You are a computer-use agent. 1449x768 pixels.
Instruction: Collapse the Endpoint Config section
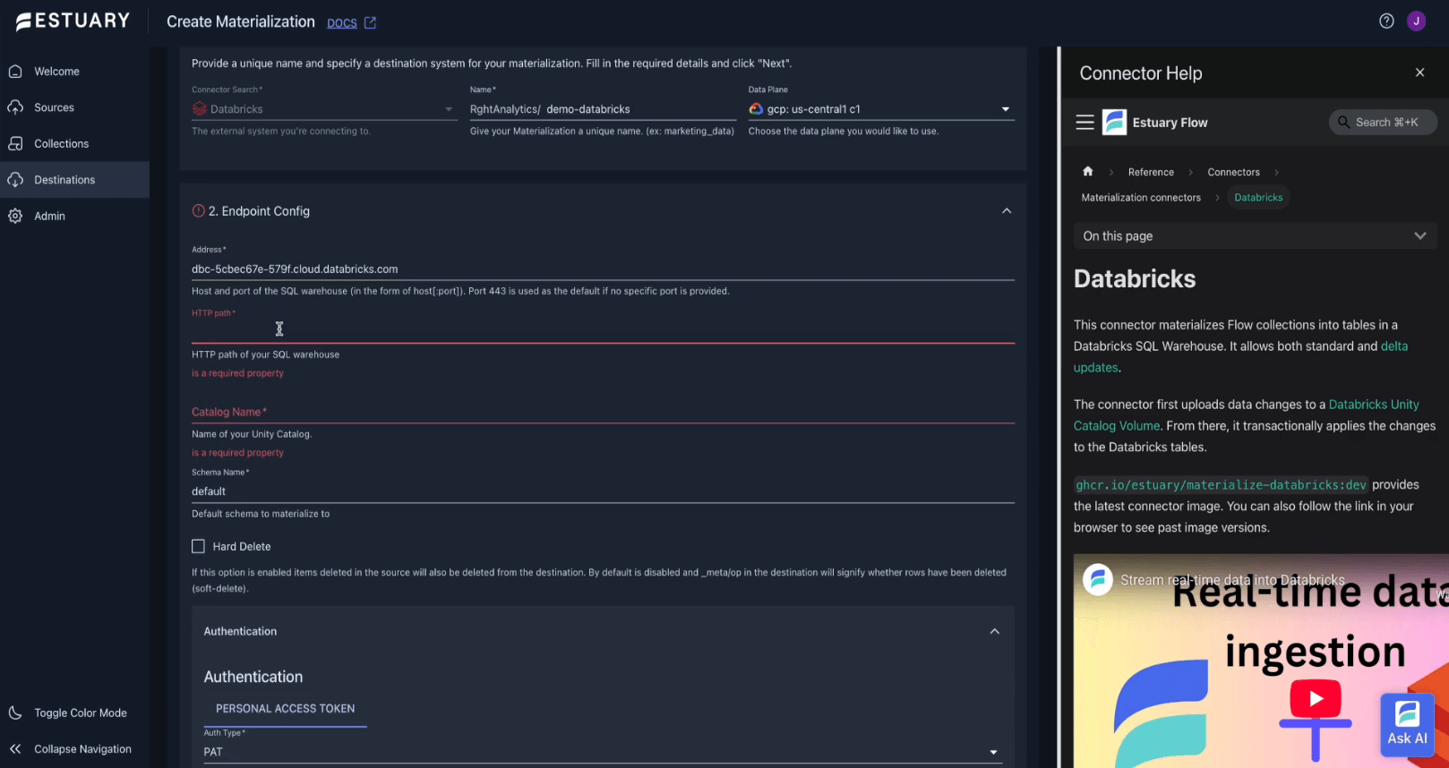pos(1007,211)
